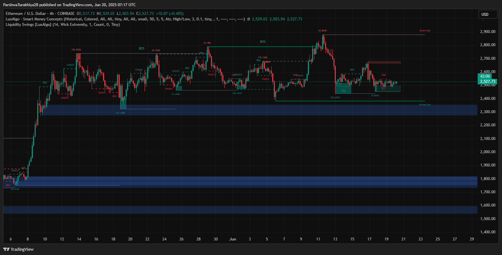Click the Jun label on the time axis
The width and height of the screenshot is (502, 255).
(232, 239)
